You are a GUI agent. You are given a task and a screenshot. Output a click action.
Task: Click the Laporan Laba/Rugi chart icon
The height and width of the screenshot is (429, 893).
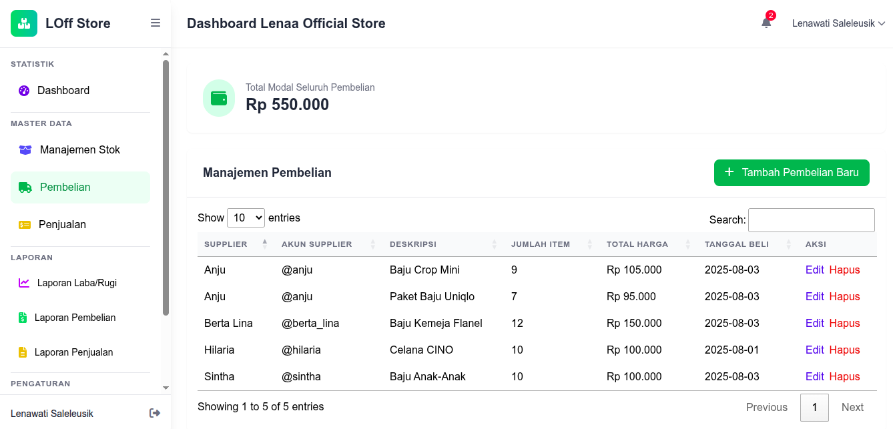pyautogui.click(x=24, y=283)
